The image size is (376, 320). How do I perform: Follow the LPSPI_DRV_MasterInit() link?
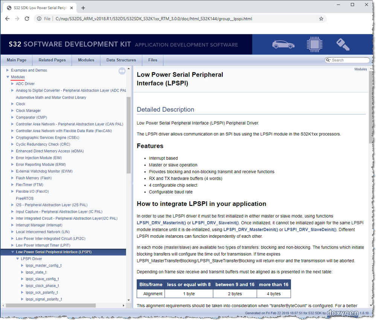[x=161, y=223]
